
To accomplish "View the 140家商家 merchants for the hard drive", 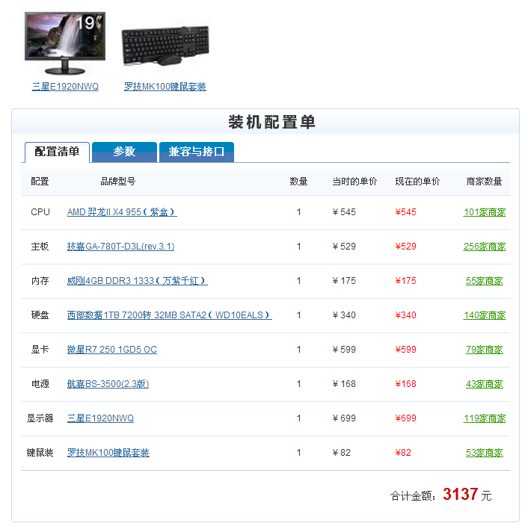I will point(485,315).
